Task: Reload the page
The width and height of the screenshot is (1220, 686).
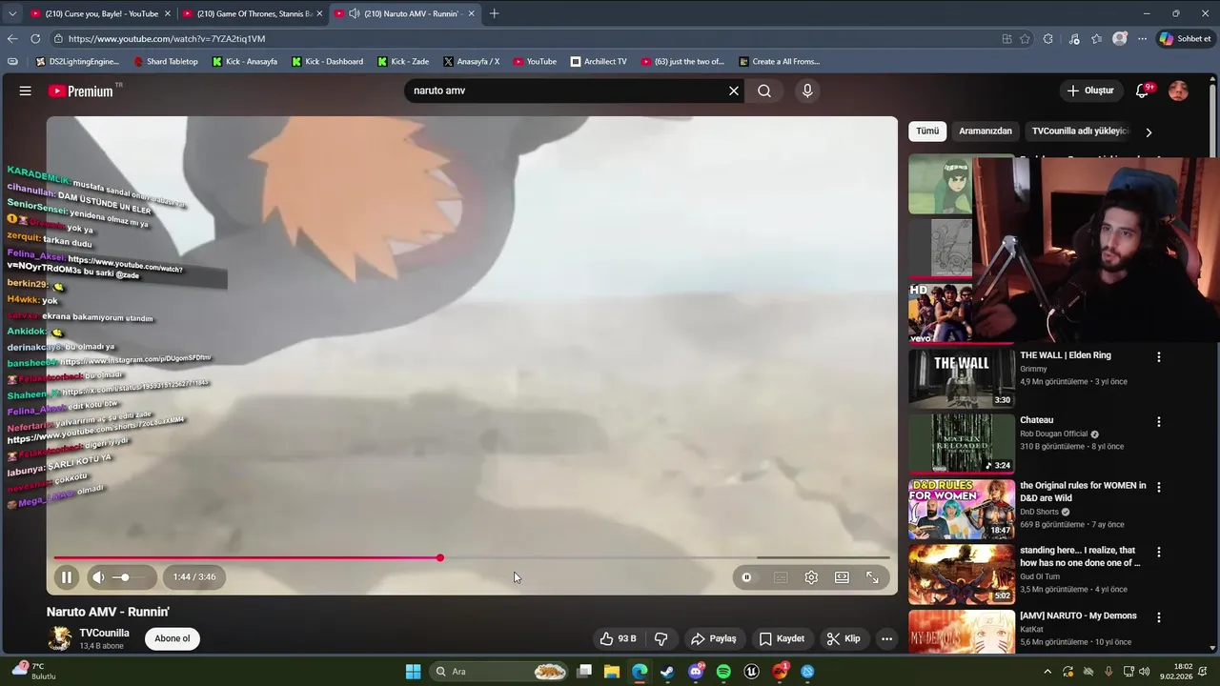Action: pyautogui.click(x=35, y=39)
